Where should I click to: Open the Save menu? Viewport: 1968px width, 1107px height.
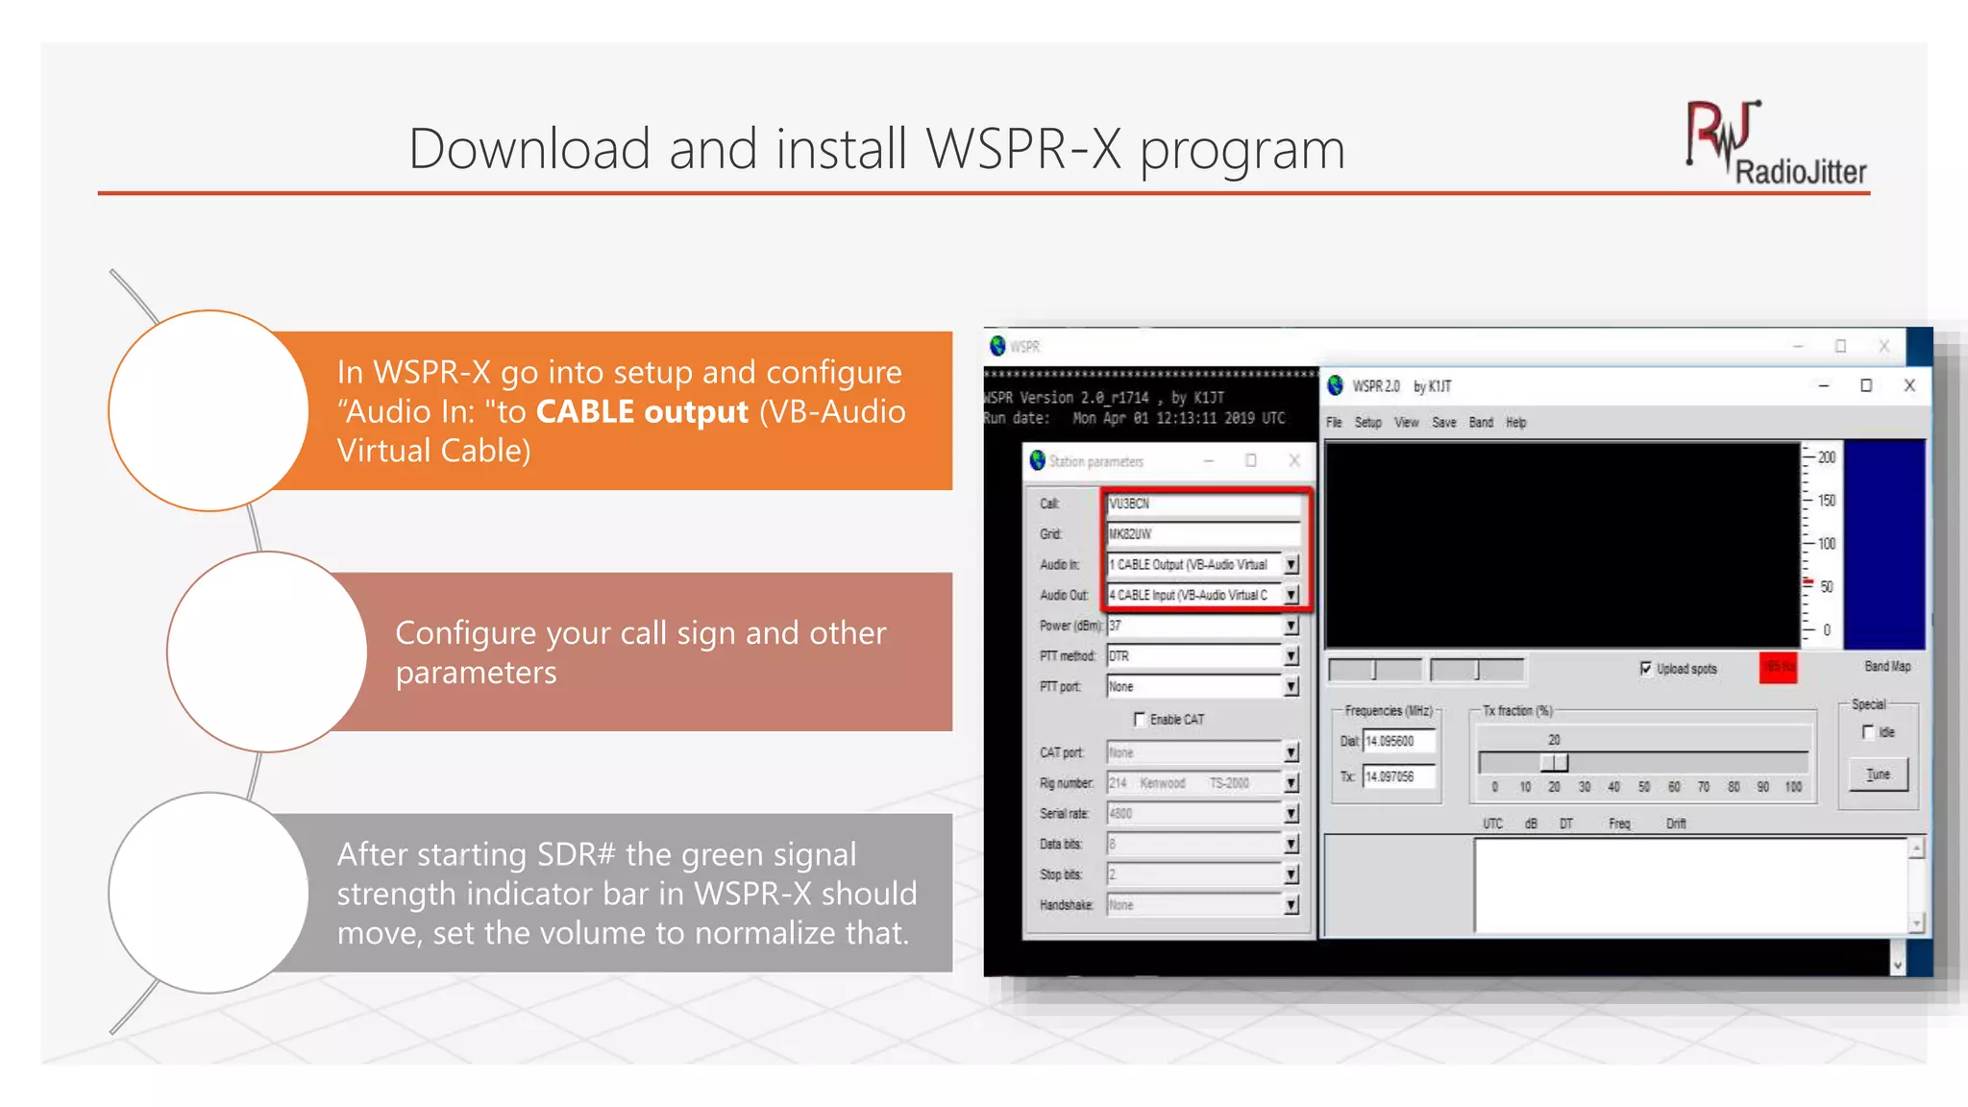(x=1443, y=423)
